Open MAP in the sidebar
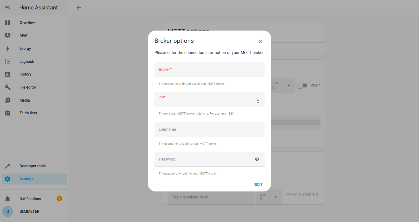The width and height of the screenshot is (419, 222). tap(34, 35)
